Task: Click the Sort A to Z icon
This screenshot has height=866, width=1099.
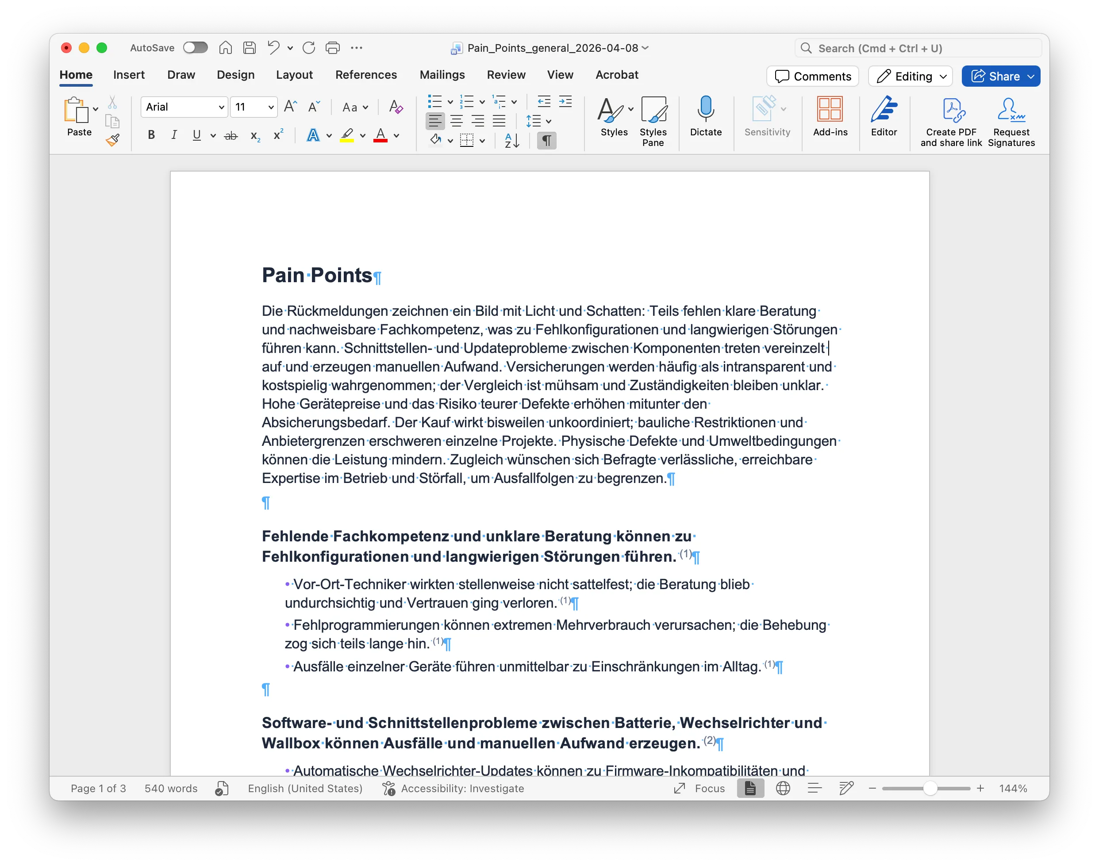Action: click(x=512, y=141)
